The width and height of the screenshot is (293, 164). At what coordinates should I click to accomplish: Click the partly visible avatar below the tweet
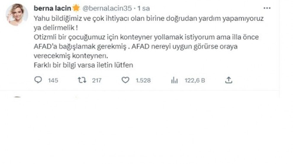17,97
